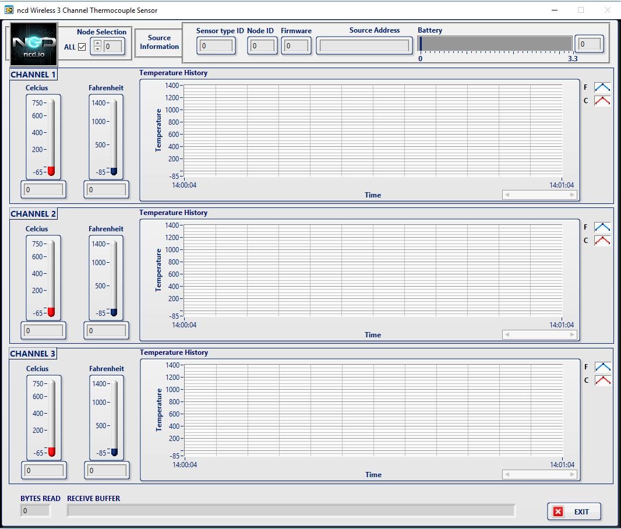The height and width of the screenshot is (529, 621).
Task: Click Channel 3 Celsius red plot legend icon
Action: coord(602,380)
